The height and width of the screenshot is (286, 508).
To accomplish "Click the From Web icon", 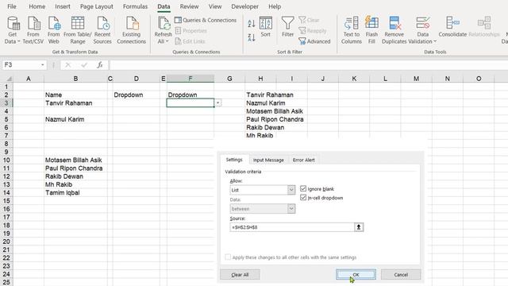I will pos(54,24).
